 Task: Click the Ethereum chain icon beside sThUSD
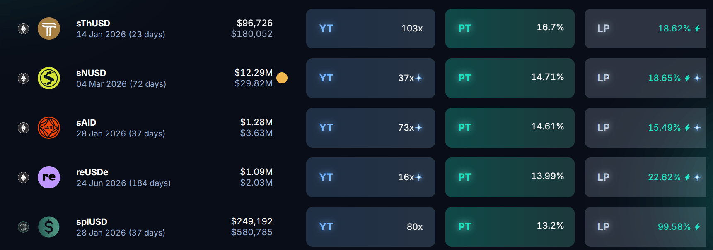tap(23, 29)
